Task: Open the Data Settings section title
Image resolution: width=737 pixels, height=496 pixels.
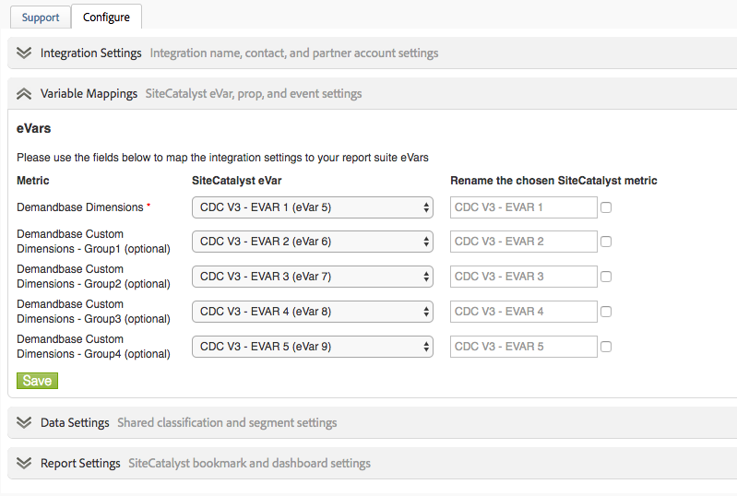Action: pos(75,423)
